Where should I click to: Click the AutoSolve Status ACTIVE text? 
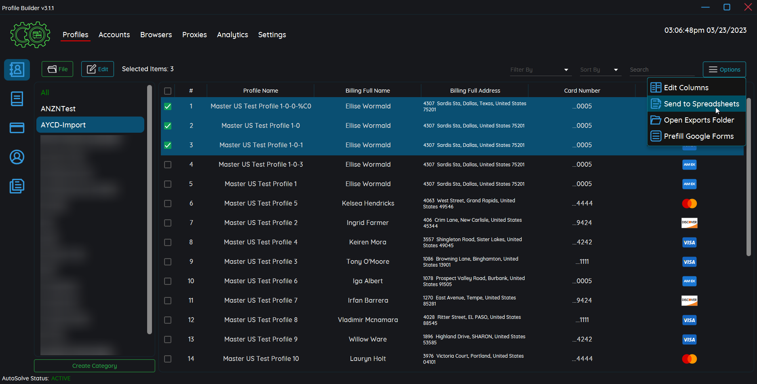pos(61,378)
